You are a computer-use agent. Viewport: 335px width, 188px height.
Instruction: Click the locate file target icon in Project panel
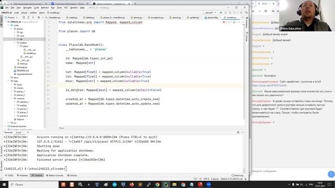click(24, 17)
